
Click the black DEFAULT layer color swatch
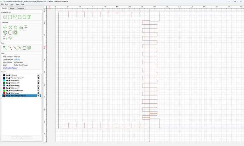[4, 75]
